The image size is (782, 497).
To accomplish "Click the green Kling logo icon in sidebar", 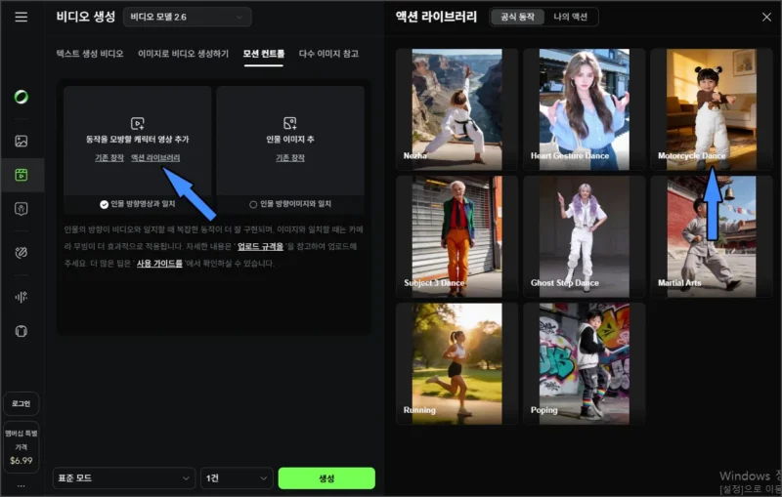I will pyautogui.click(x=22, y=97).
